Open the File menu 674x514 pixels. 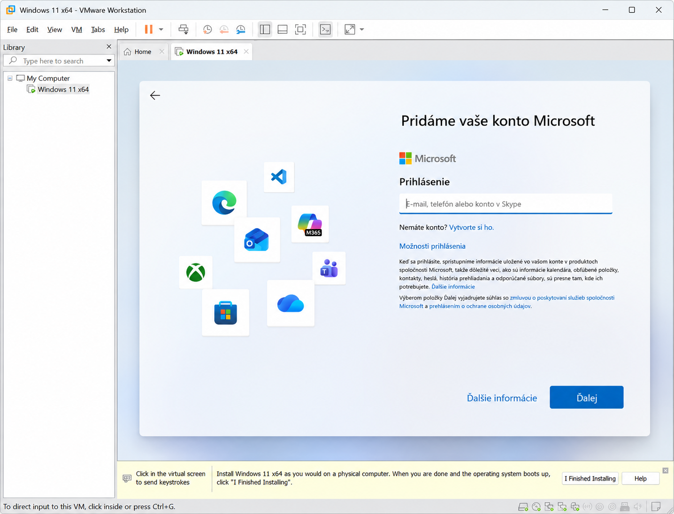[x=12, y=30]
